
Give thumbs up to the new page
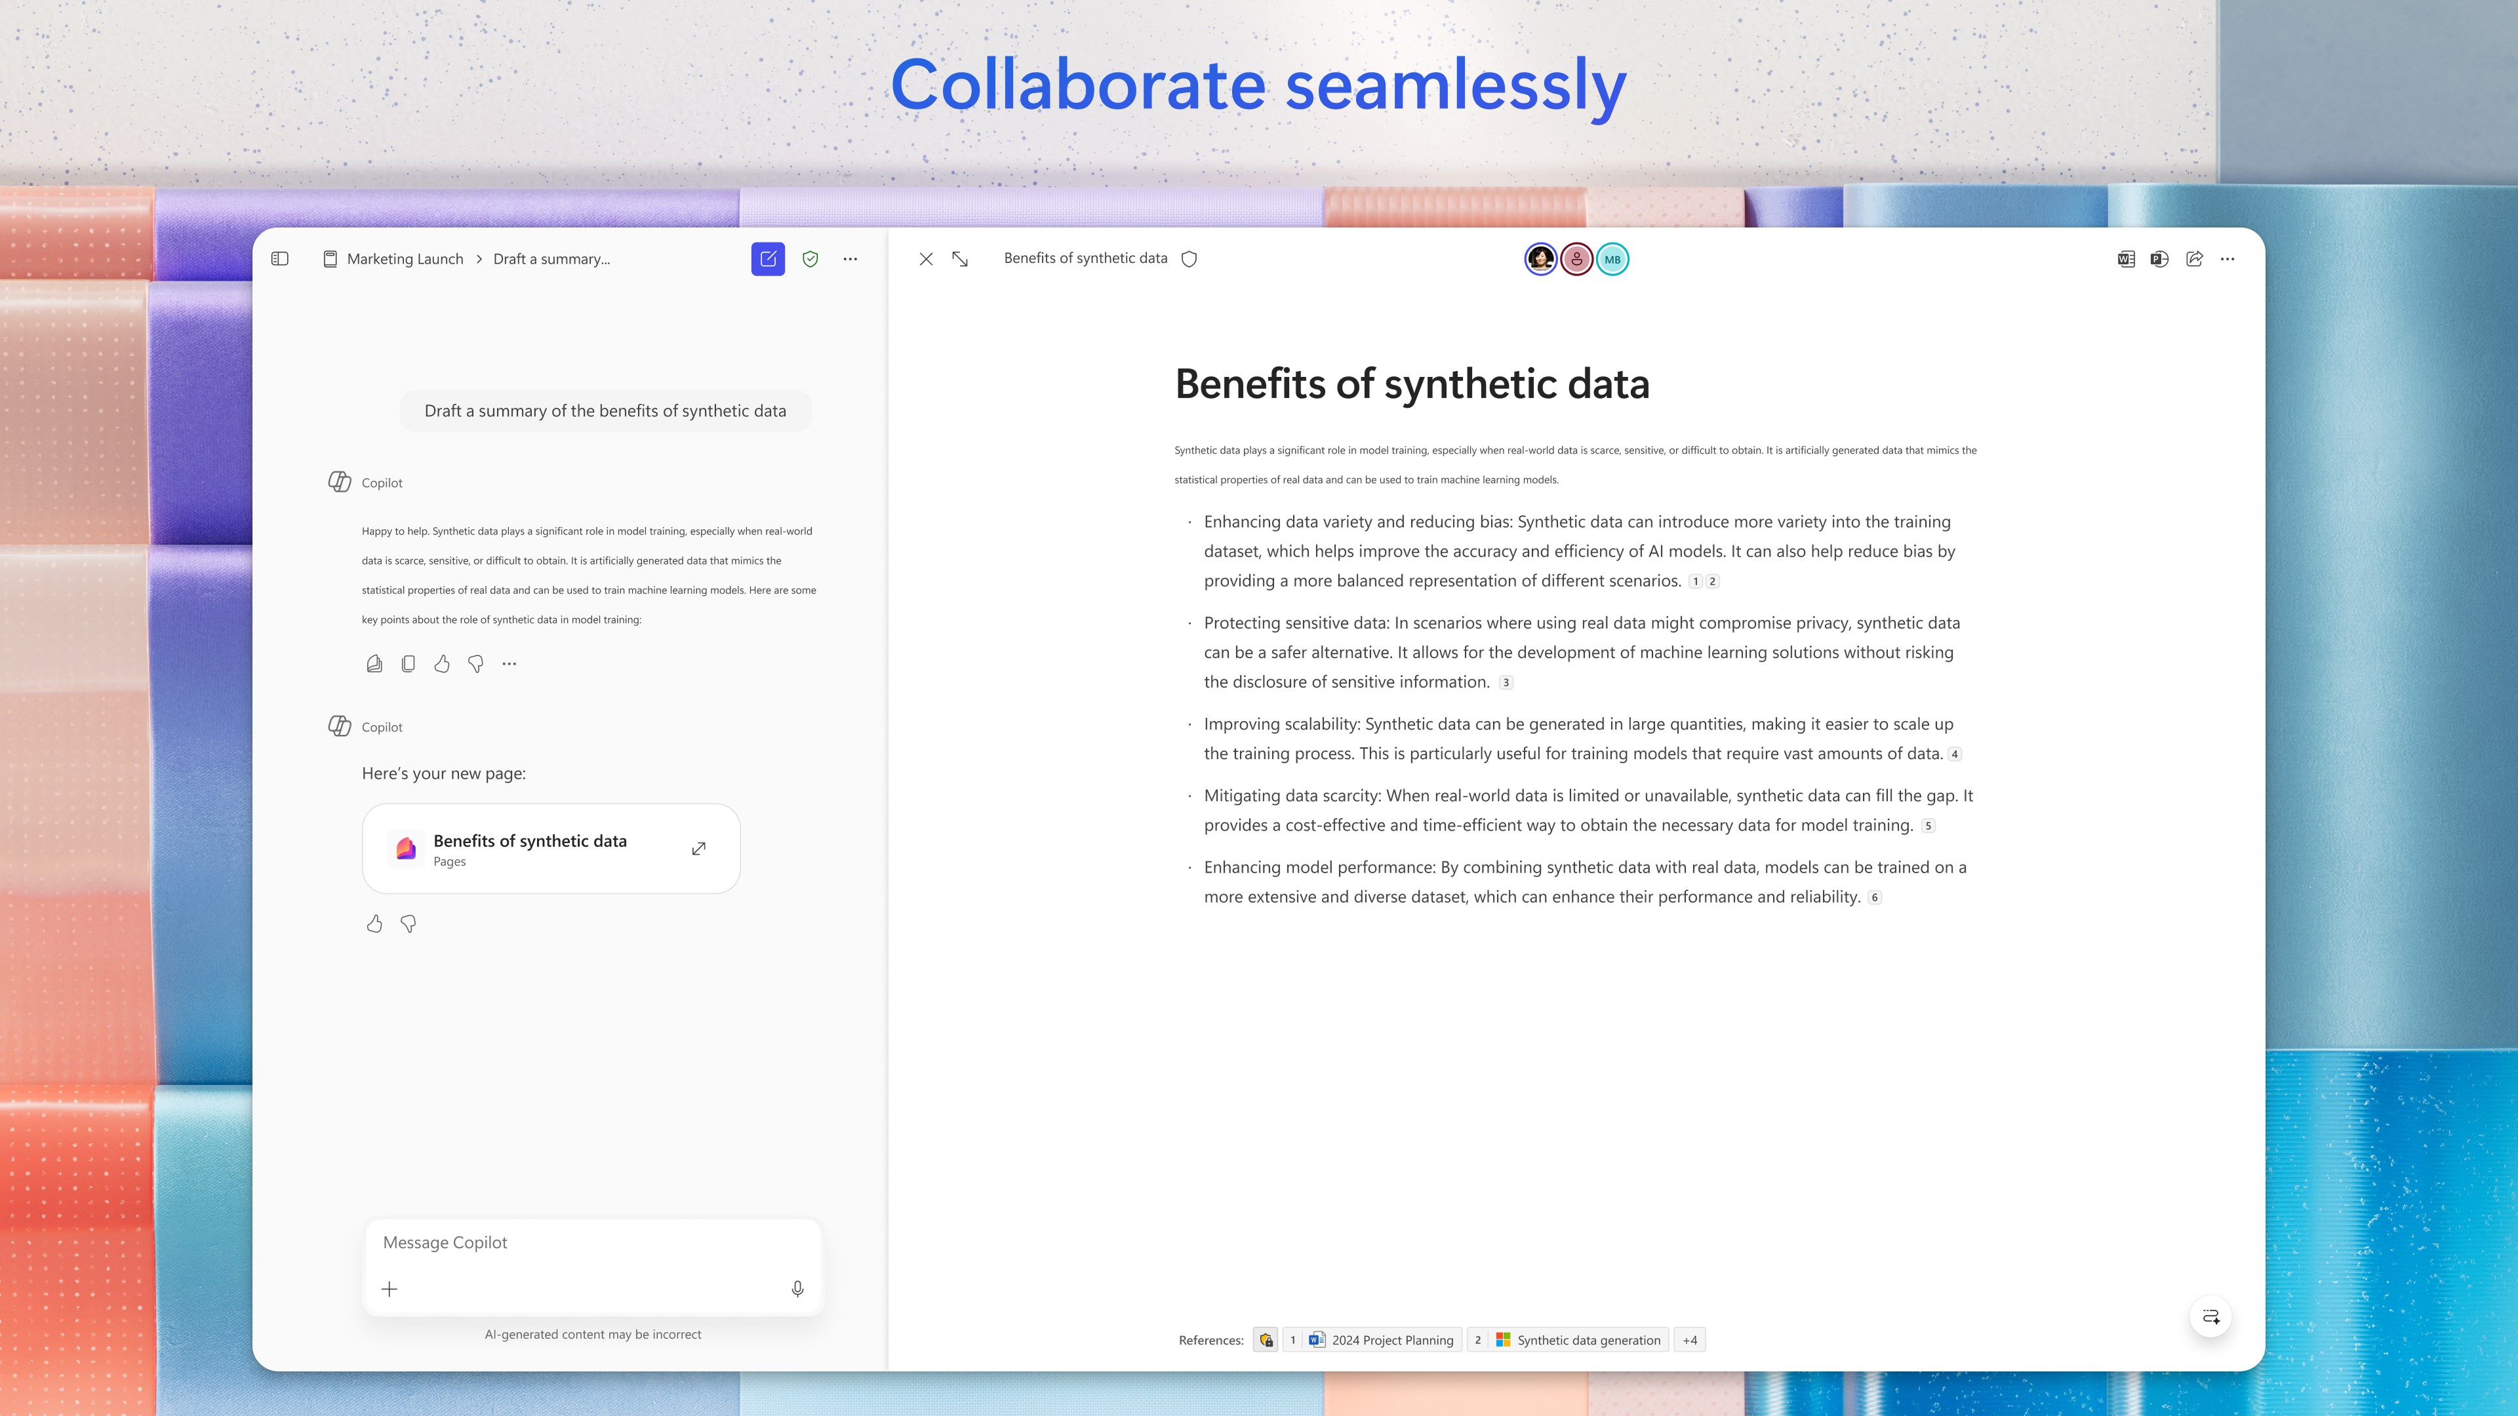click(374, 924)
